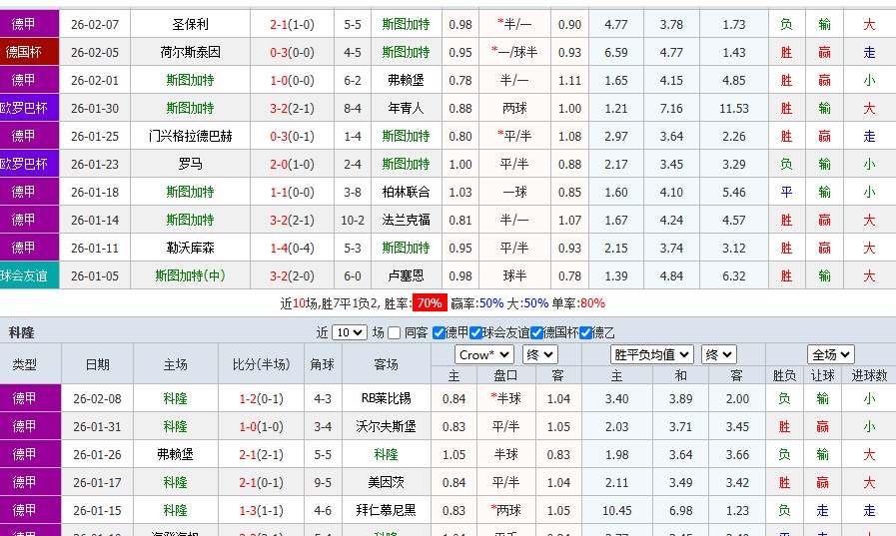Click the 圣保利 team name
The width and height of the screenshot is (896, 536).
(x=190, y=24)
